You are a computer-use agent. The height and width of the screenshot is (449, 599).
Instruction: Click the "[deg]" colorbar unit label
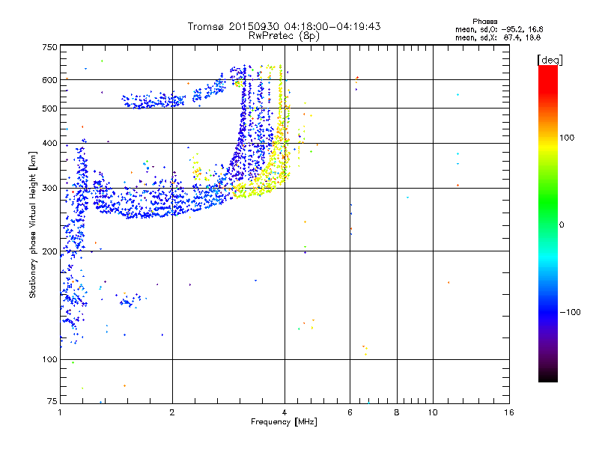point(550,60)
